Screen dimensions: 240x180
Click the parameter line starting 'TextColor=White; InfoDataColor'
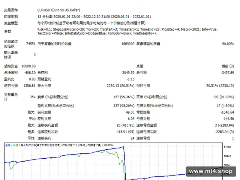[97, 33]
